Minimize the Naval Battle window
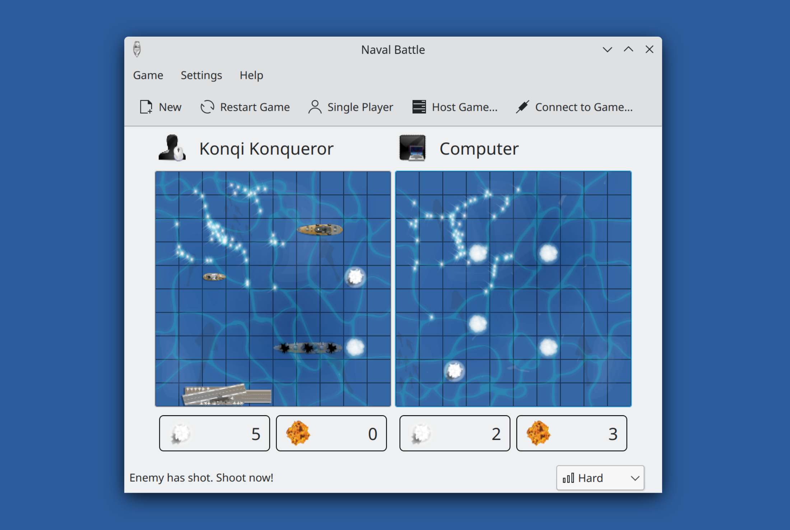Screen dimensions: 790x530 [607, 49]
